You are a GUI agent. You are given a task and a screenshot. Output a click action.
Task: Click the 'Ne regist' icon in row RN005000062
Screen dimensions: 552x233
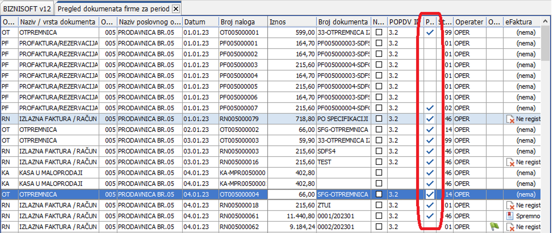click(x=510, y=227)
